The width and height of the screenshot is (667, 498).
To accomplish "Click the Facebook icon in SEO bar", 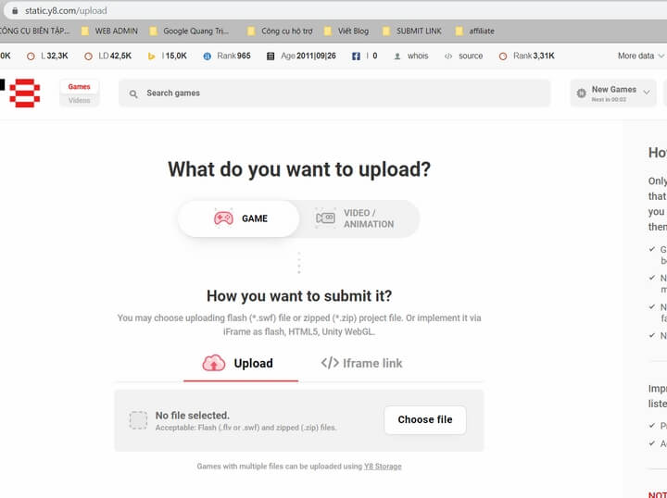I will [x=356, y=56].
